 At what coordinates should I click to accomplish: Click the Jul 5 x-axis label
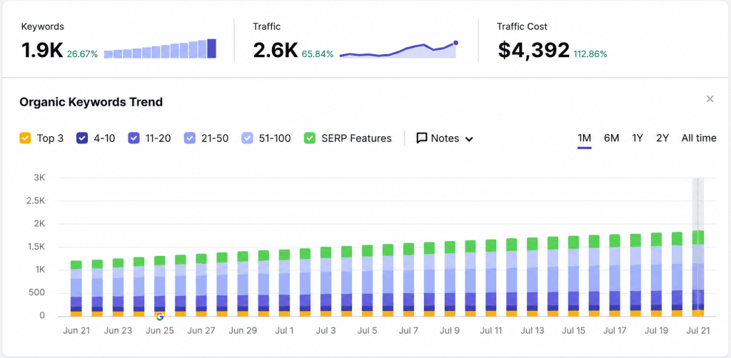pos(368,330)
